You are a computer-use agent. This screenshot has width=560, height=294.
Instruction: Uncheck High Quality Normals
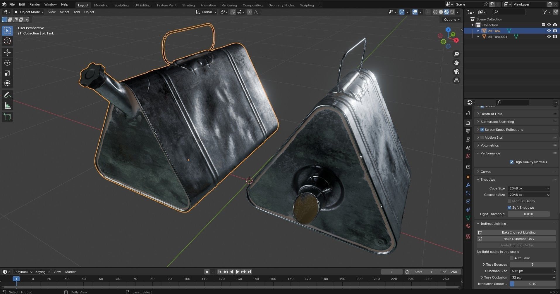coord(512,162)
